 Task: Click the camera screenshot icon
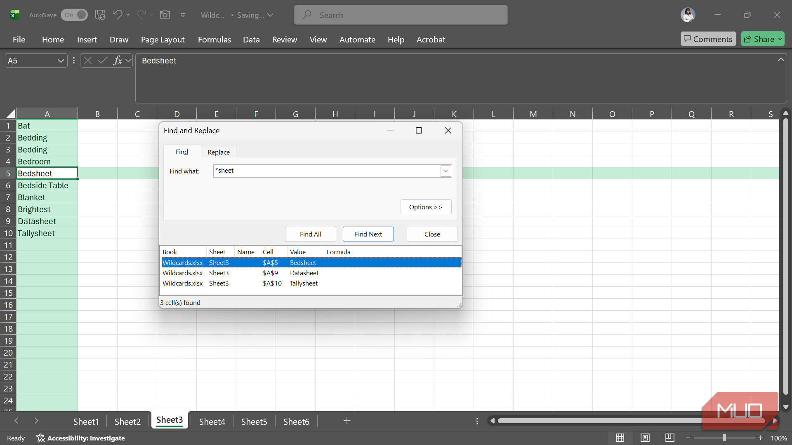(165, 15)
